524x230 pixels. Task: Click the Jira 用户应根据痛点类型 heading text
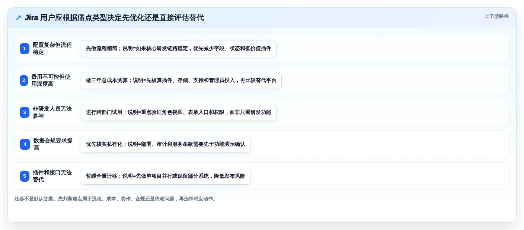[114, 18]
